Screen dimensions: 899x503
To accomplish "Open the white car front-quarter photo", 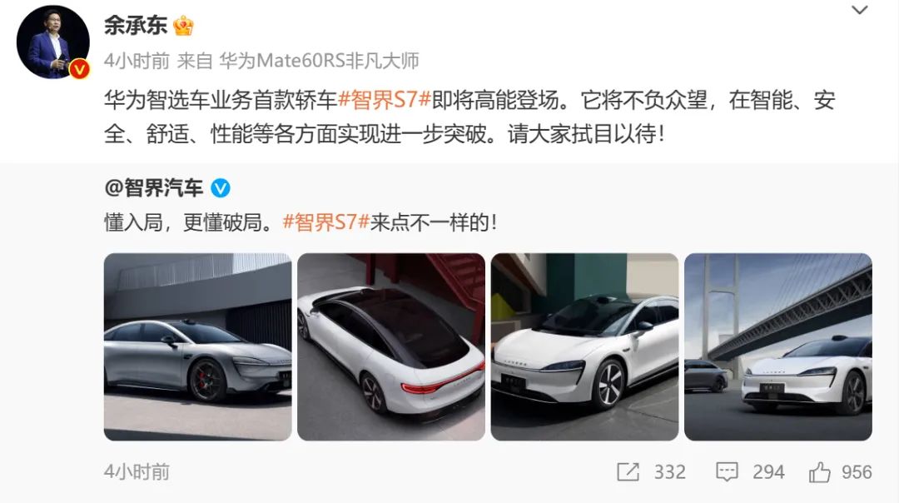I will [x=585, y=347].
